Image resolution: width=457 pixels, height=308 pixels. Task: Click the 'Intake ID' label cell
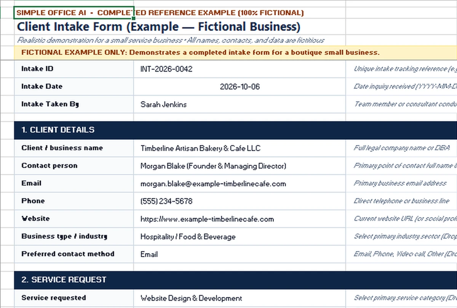click(74, 69)
